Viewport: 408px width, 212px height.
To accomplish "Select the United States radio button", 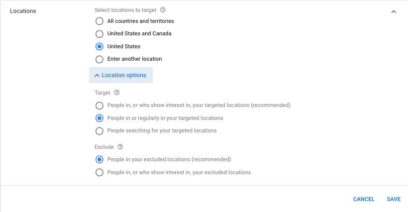I will click(x=100, y=47).
